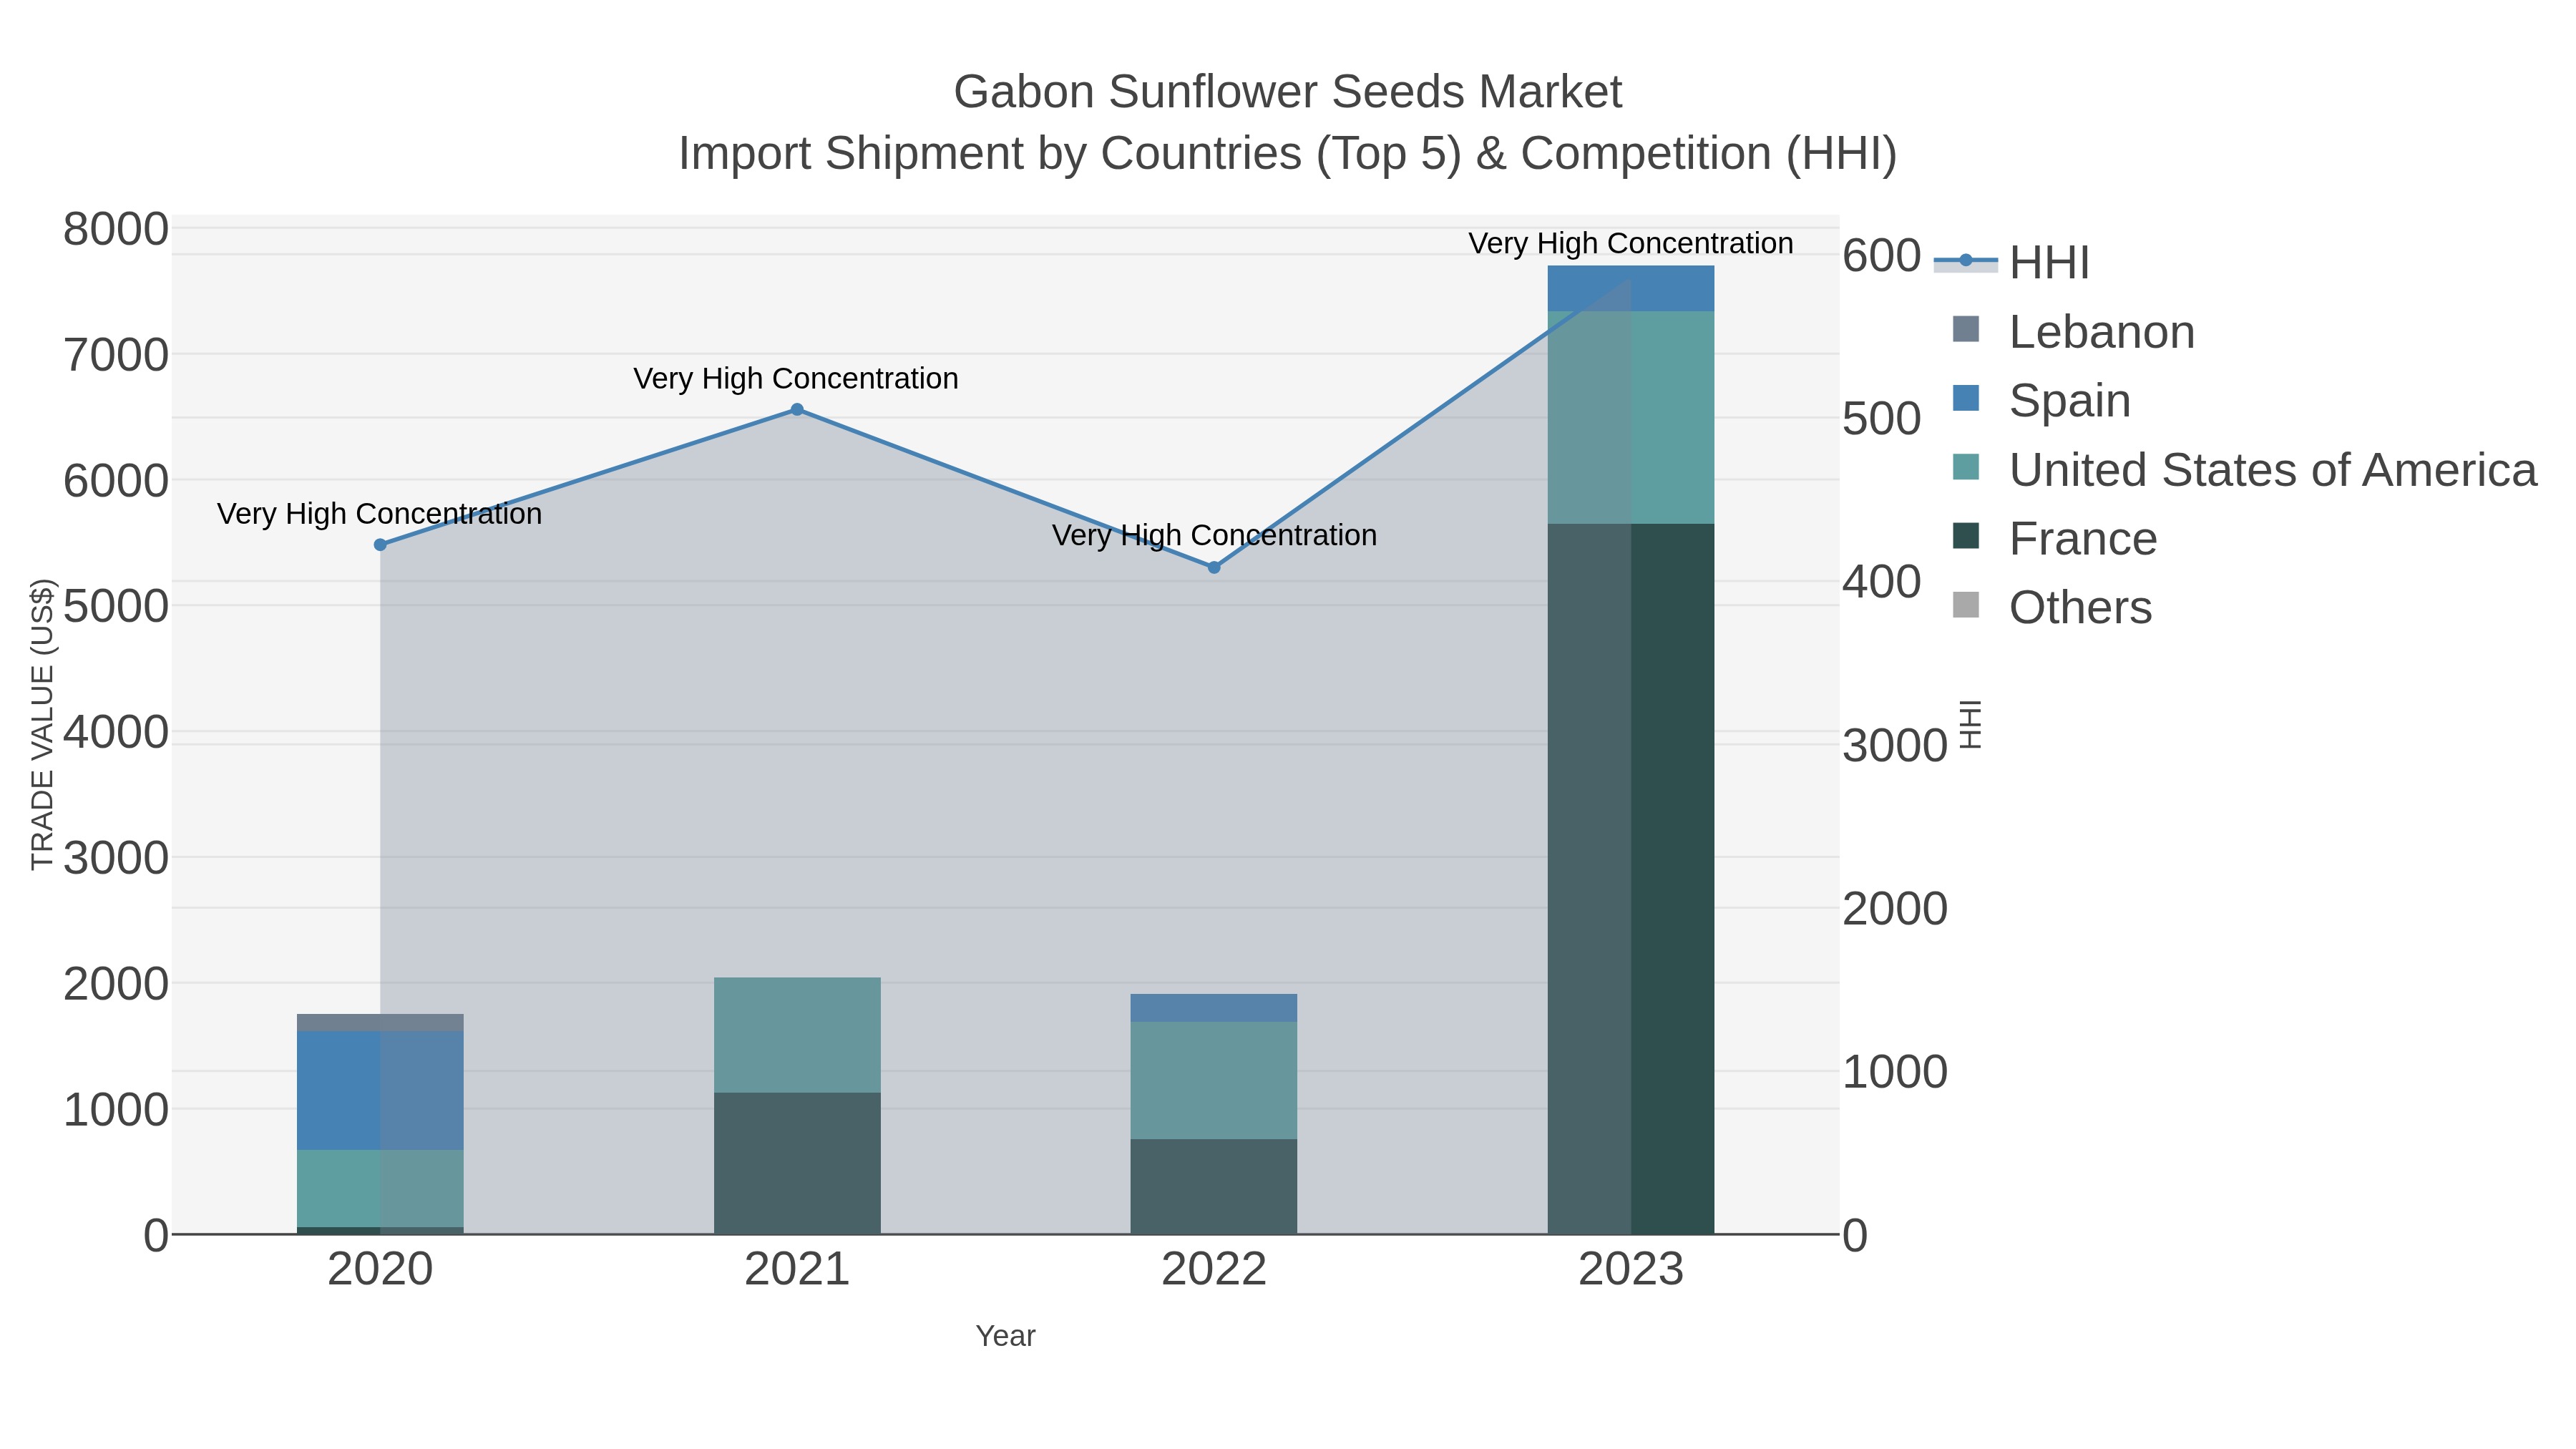Image resolution: width=2576 pixels, height=1449 pixels.
Task: Click the Spain blue color swatch
Action: [1966, 398]
